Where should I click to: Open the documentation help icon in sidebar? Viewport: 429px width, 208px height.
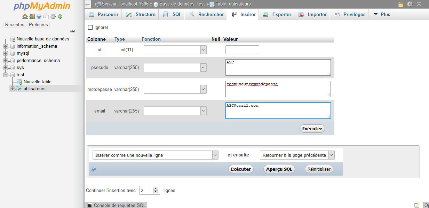click(x=39, y=16)
